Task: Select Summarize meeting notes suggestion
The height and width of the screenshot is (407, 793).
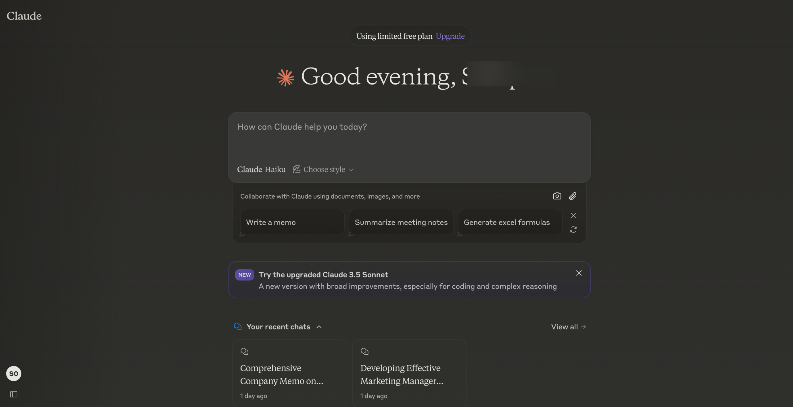Action: [x=401, y=222]
